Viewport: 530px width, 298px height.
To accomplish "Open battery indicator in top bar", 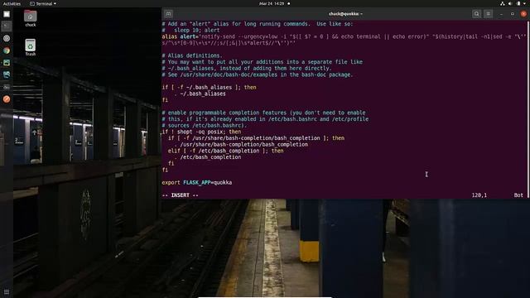I will pos(518,3).
